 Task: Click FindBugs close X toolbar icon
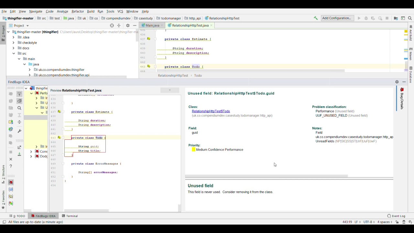coord(11,159)
